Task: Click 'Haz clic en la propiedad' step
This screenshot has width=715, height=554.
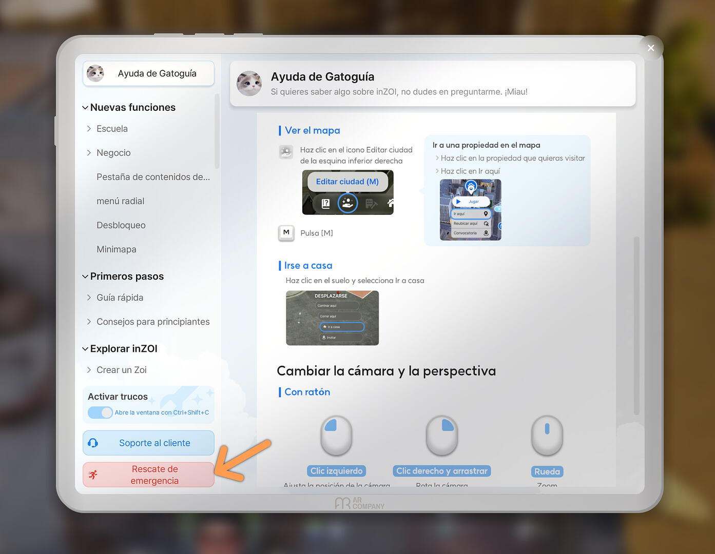Action: 513,158
